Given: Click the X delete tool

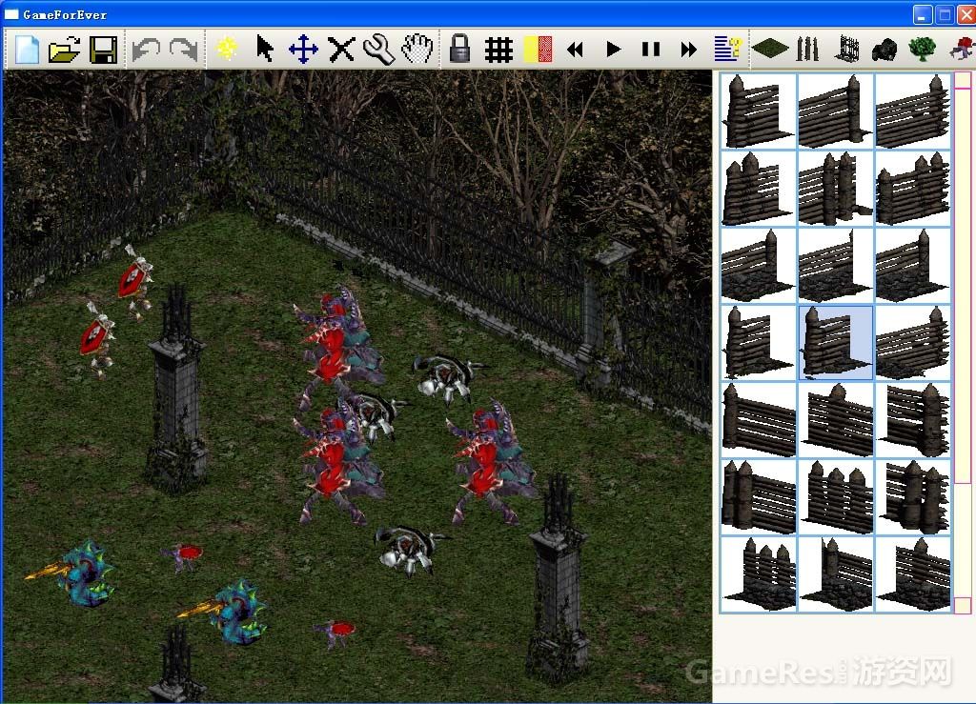Looking at the screenshot, I should point(341,49).
